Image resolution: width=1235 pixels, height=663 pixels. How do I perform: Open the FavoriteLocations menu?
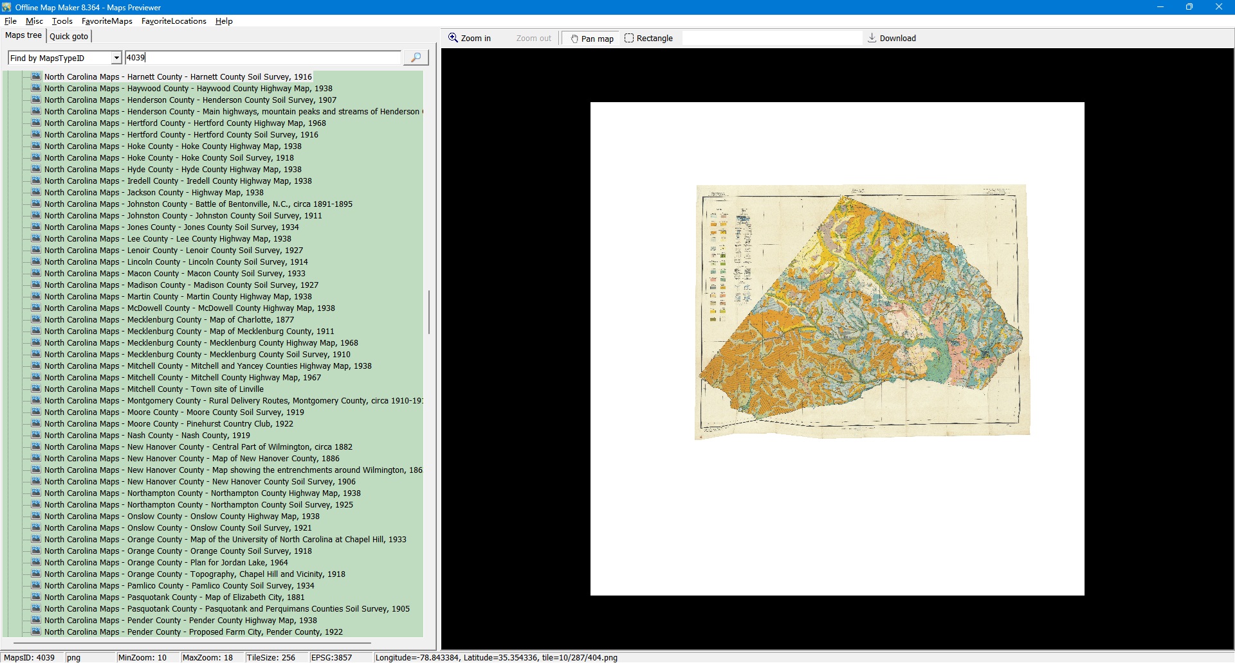(x=174, y=21)
